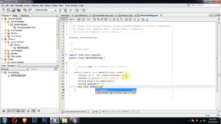Open the Profile Project dropdown arrow

click(87, 10)
